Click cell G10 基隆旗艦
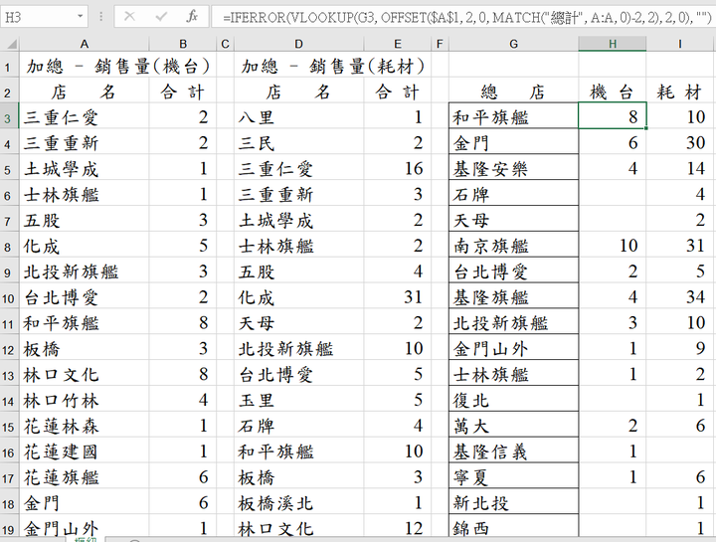Viewport: 716px width, 542px height. tap(514, 297)
